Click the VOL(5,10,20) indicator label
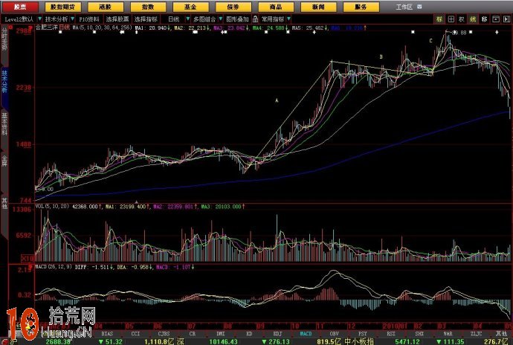 click(52, 207)
